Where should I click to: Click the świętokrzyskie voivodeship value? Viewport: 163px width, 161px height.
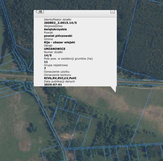(x=55, y=29)
